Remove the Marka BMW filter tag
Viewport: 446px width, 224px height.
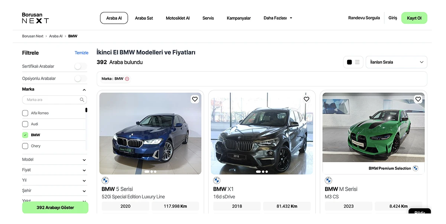(x=127, y=79)
